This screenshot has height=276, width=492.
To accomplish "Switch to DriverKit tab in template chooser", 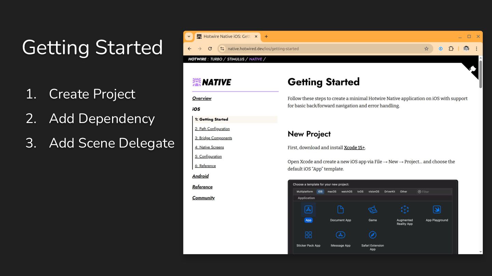I will [389, 191].
